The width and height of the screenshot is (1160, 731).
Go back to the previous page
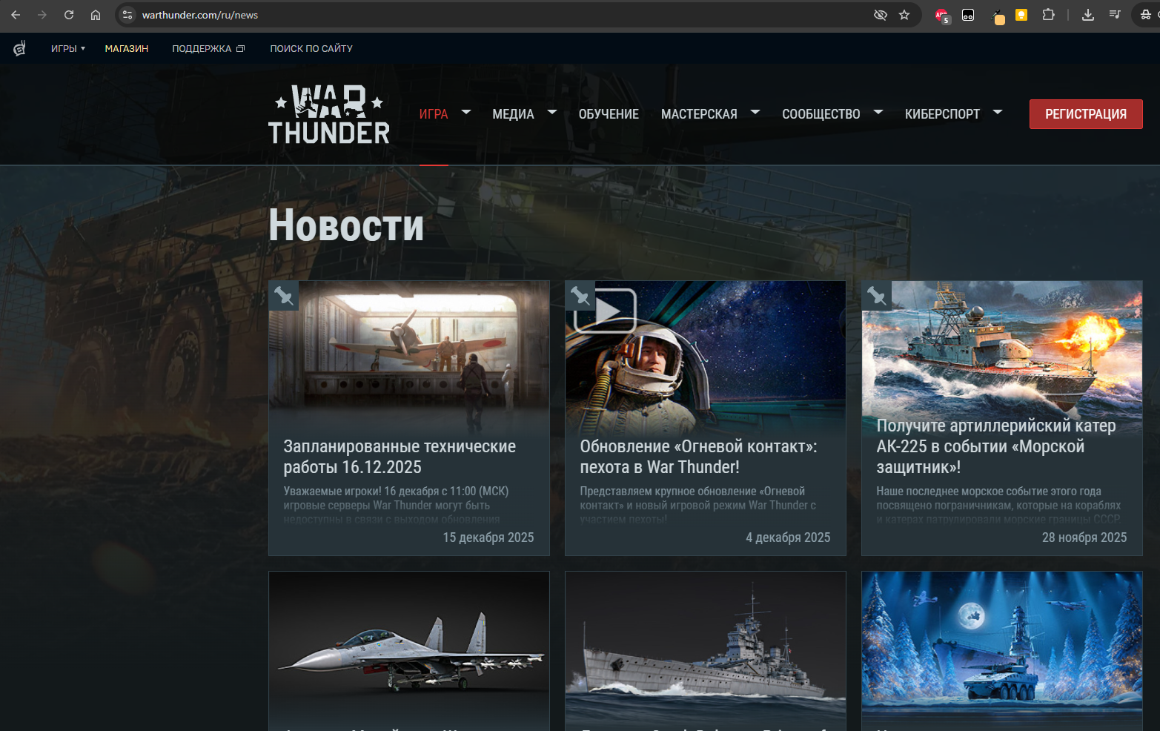[16, 15]
